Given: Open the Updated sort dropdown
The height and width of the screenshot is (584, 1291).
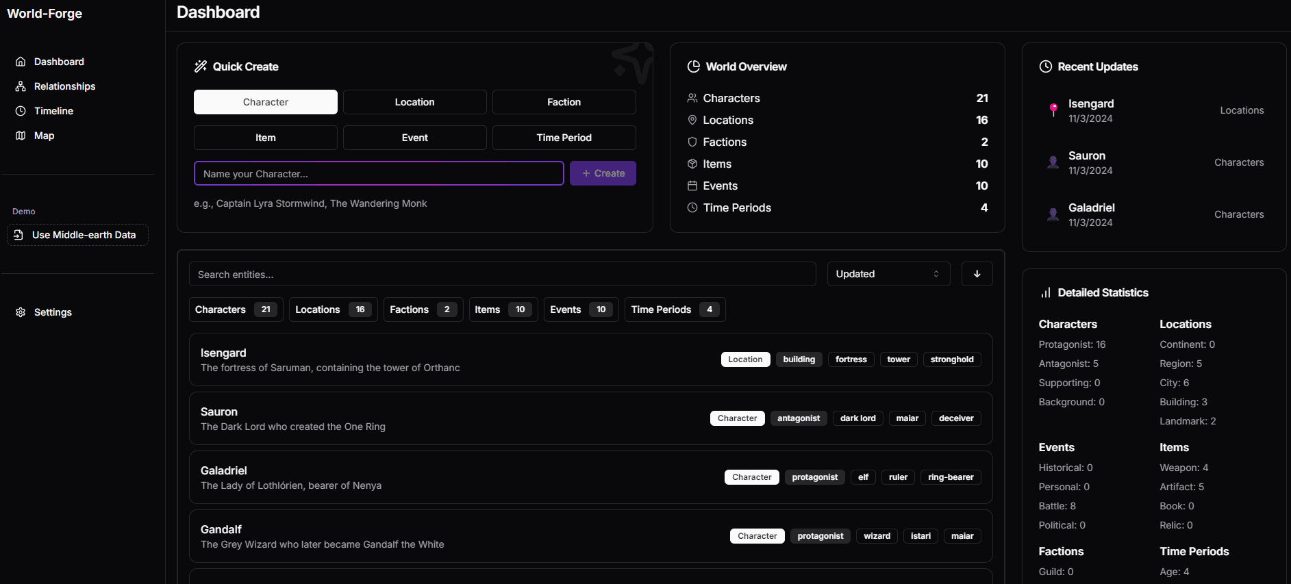Looking at the screenshot, I should click(888, 274).
